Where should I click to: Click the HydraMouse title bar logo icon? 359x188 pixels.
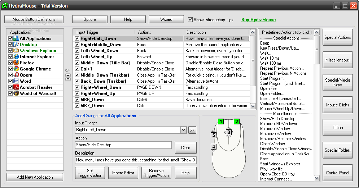tap(5, 6)
